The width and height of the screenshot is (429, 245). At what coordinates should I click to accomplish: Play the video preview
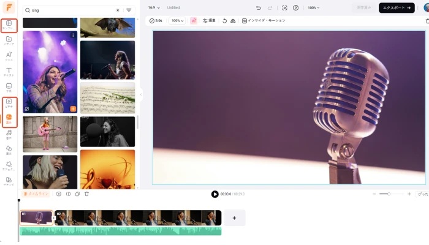point(214,194)
